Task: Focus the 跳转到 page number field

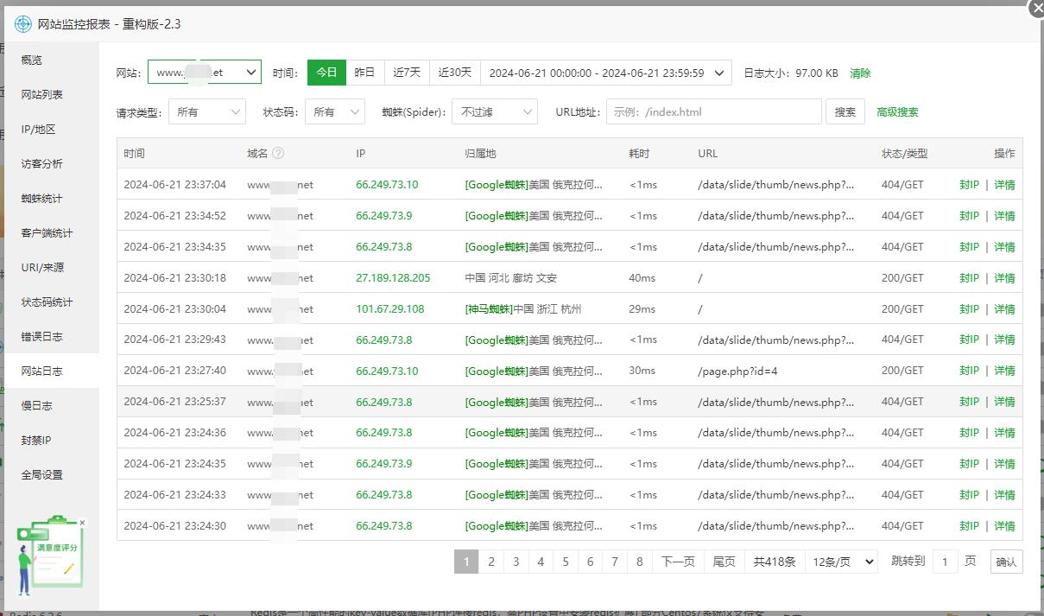Action: pyautogui.click(x=945, y=562)
